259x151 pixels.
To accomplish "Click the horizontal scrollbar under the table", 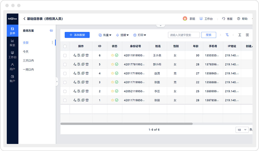I will tap(127, 124).
